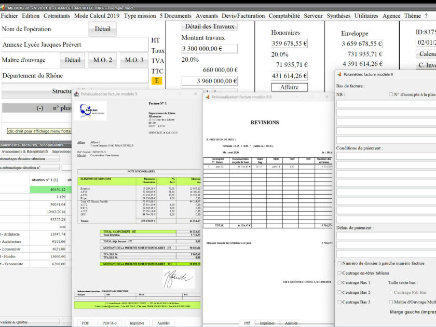The image size is (436, 327).
Task: Open the Agence menu
Action: click(x=391, y=16)
